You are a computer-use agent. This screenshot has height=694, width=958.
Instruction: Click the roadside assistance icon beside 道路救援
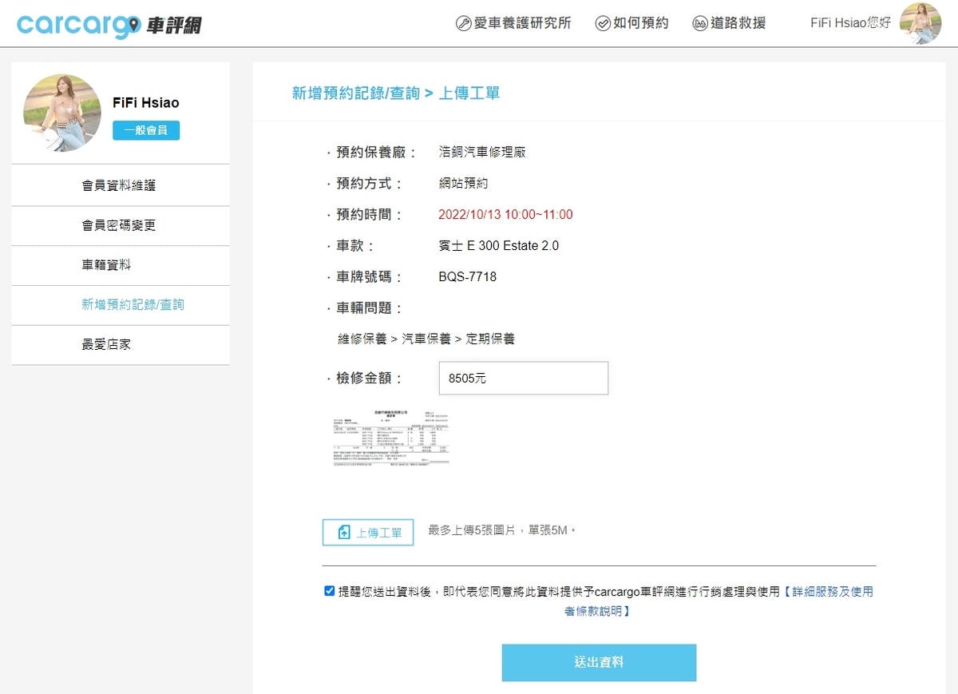point(700,23)
